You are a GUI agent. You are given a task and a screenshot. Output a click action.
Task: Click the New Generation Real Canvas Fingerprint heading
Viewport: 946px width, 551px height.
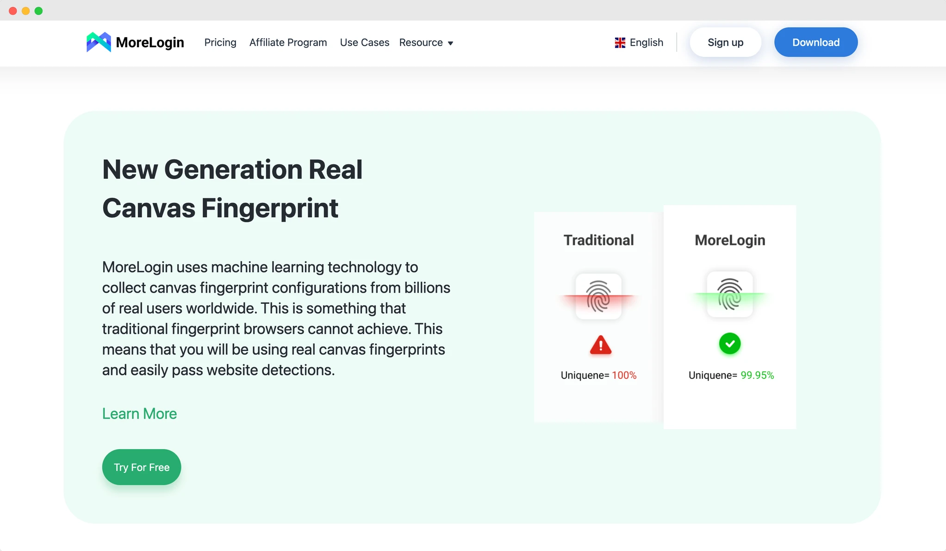tap(232, 188)
